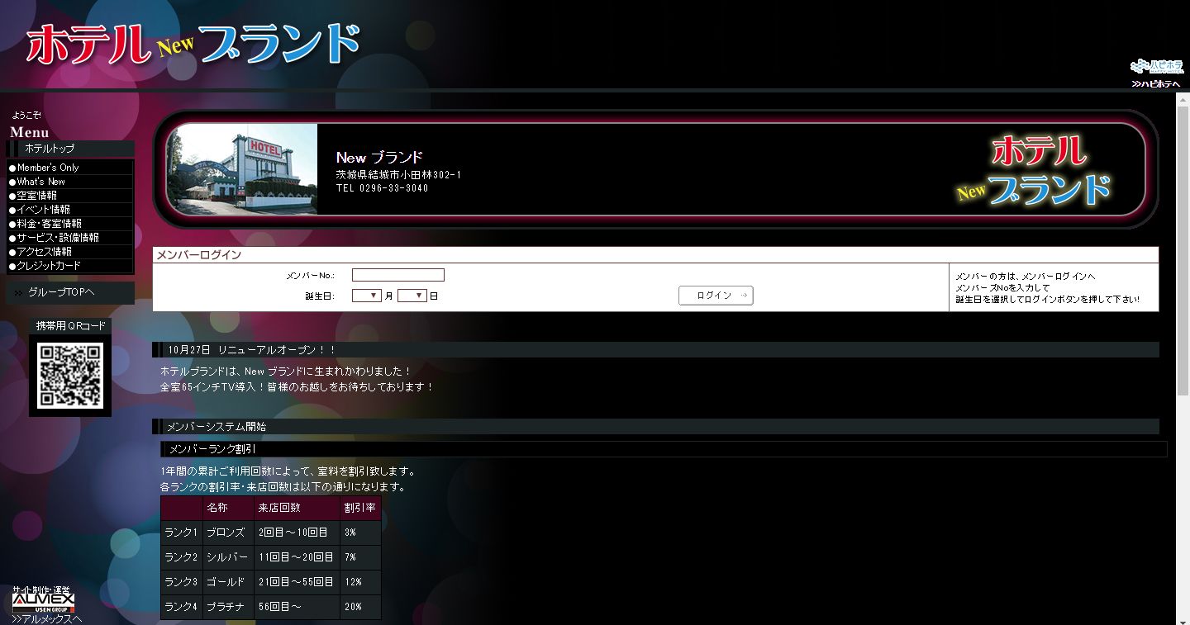The image size is (1190, 625).
Task: Click the メンバーランク割引 subheading
Action: (x=664, y=449)
